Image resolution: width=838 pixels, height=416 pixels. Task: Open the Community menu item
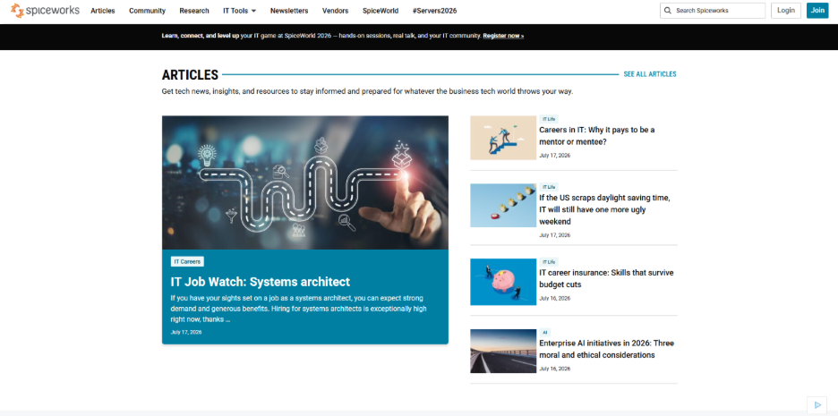147,11
